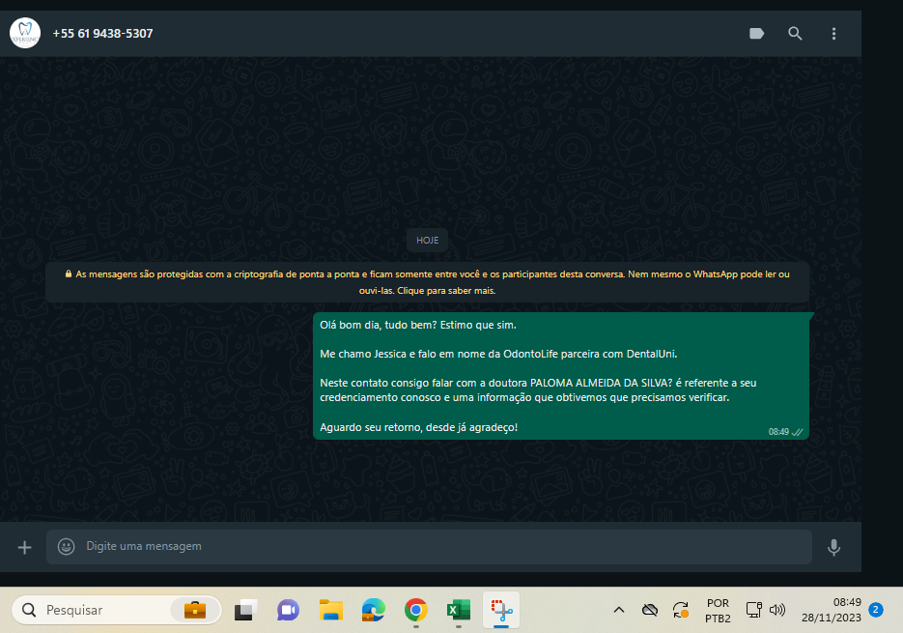Viewport: 903px width, 633px height.
Task: Select the sent message starting 'Olá bom dia'
Action: 561,376
